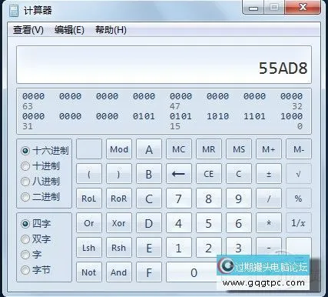Click the left parenthesis button
Screen dimensions: 328x297
89,174
